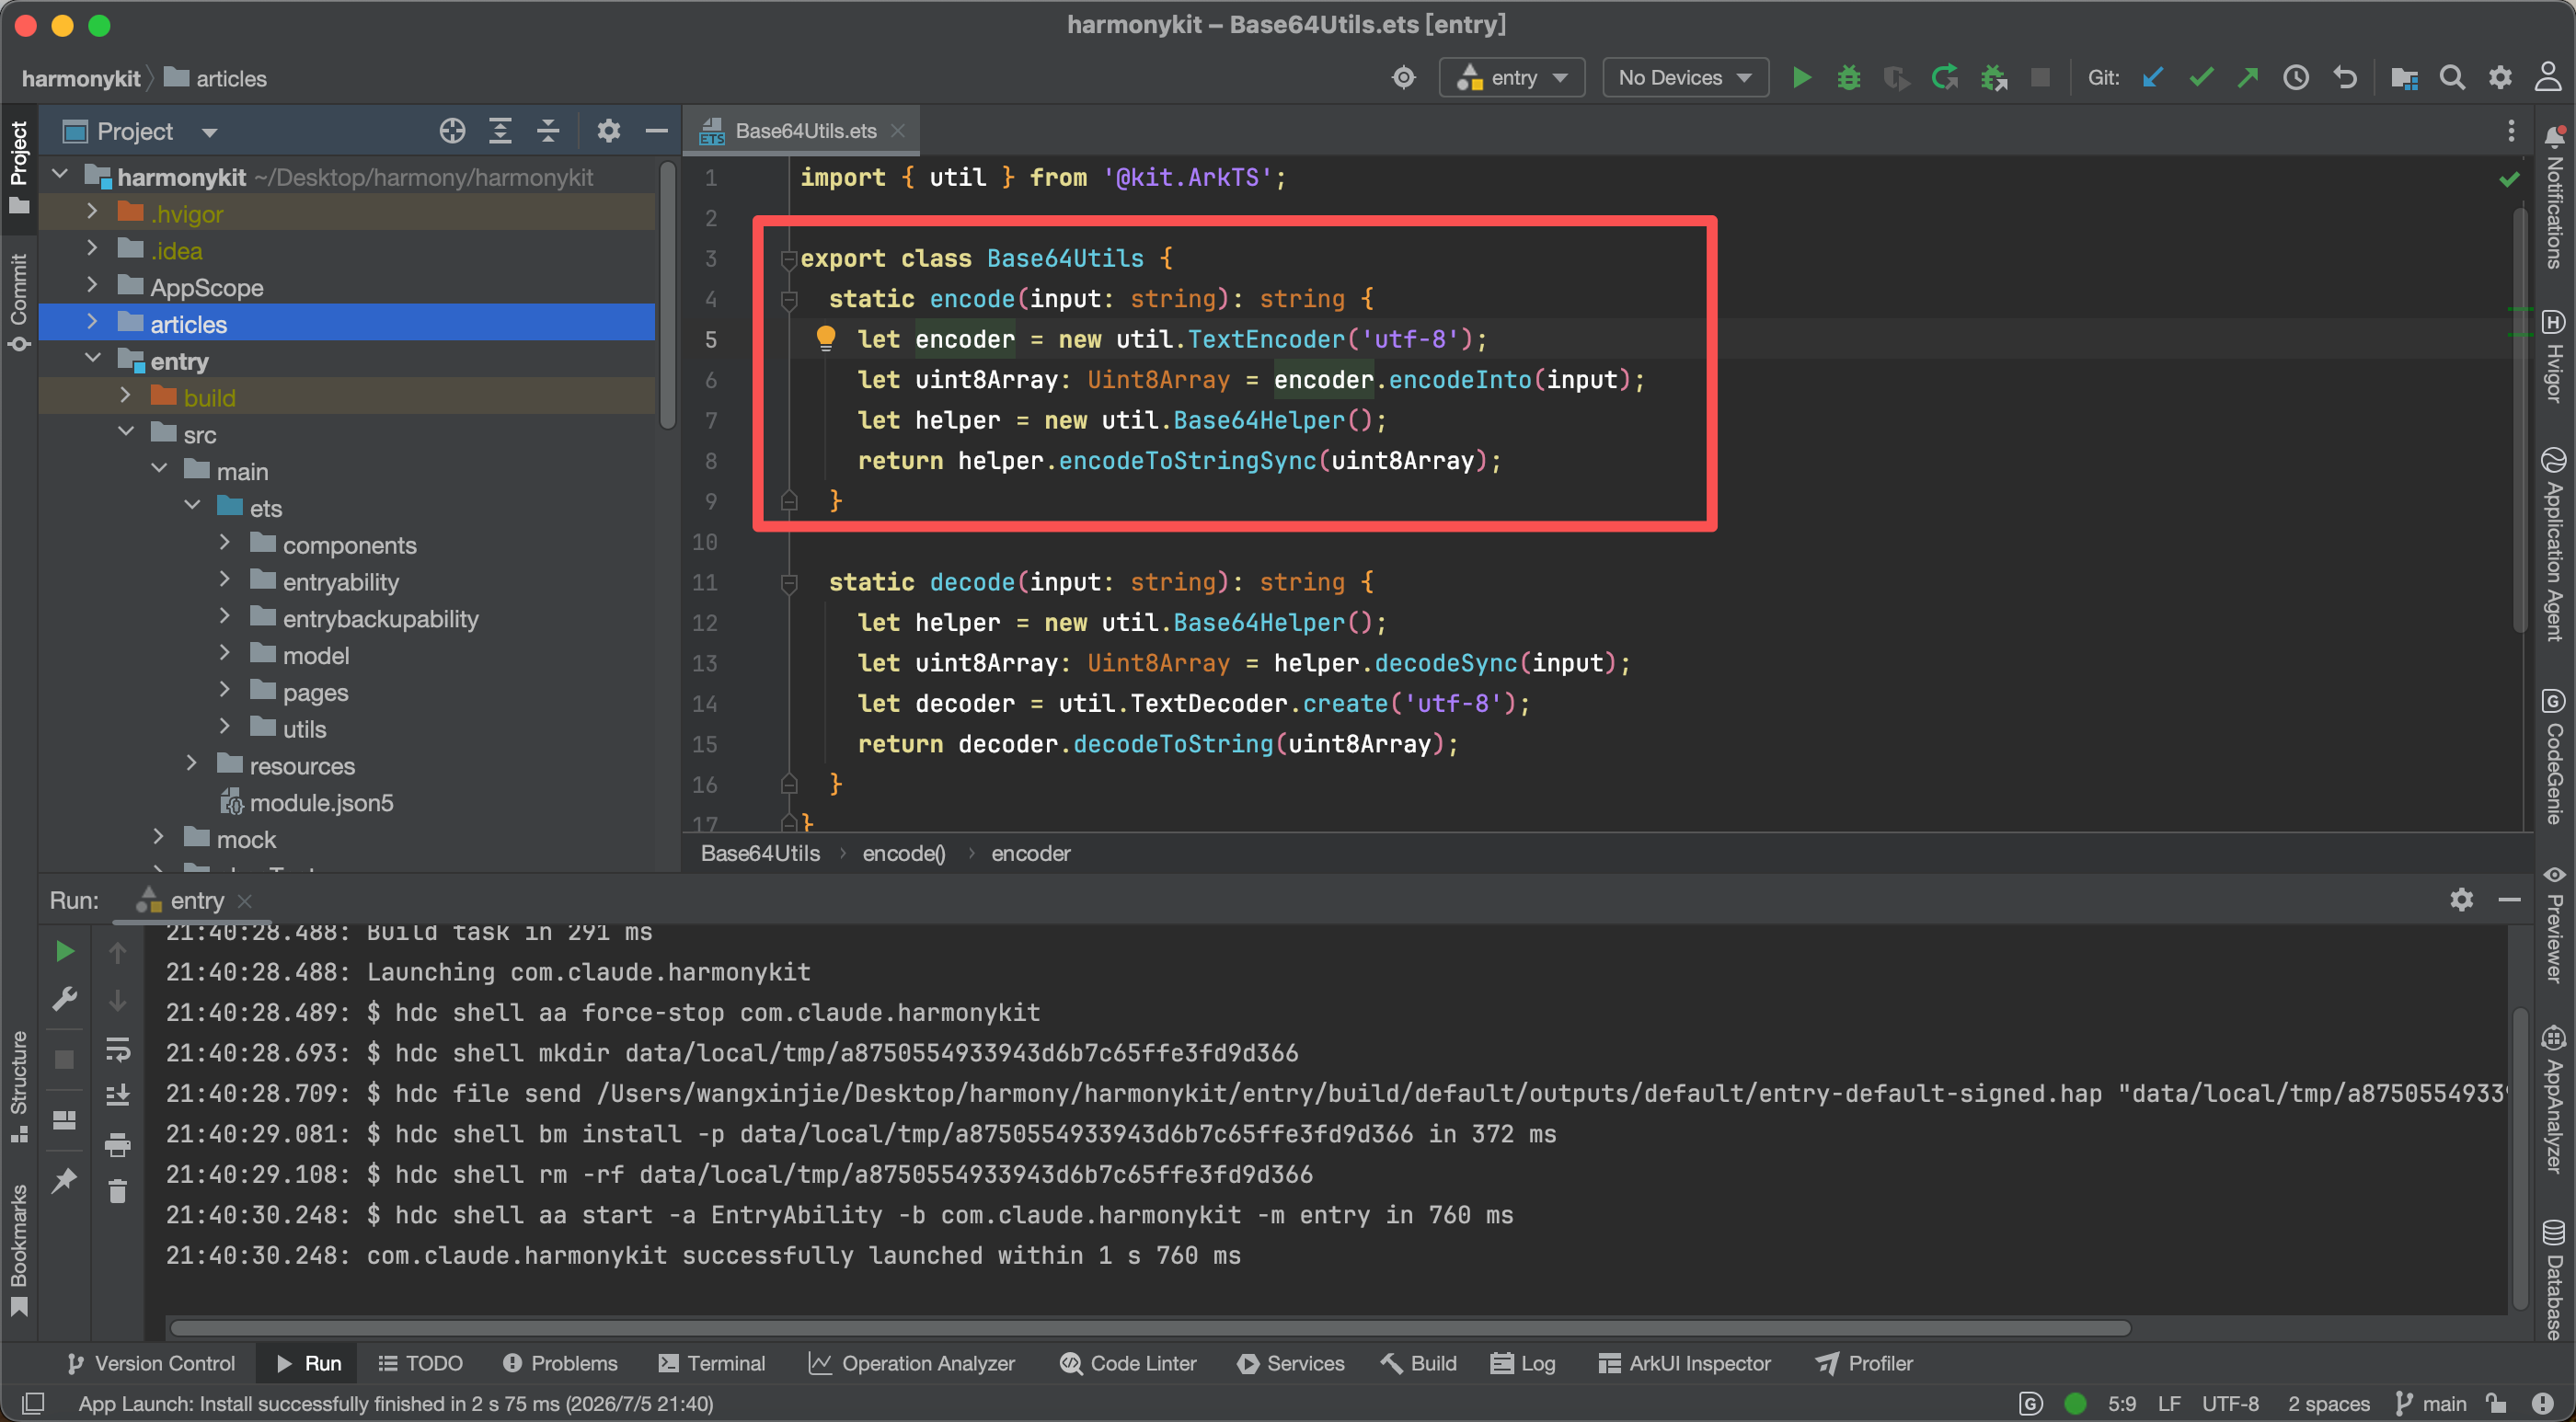The image size is (2576, 1422).
Task: Open the Terminal tool window tab
Action: click(x=711, y=1363)
